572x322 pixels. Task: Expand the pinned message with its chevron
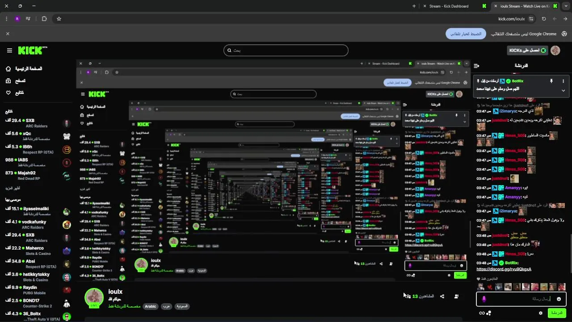pyautogui.click(x=563, y=90)
